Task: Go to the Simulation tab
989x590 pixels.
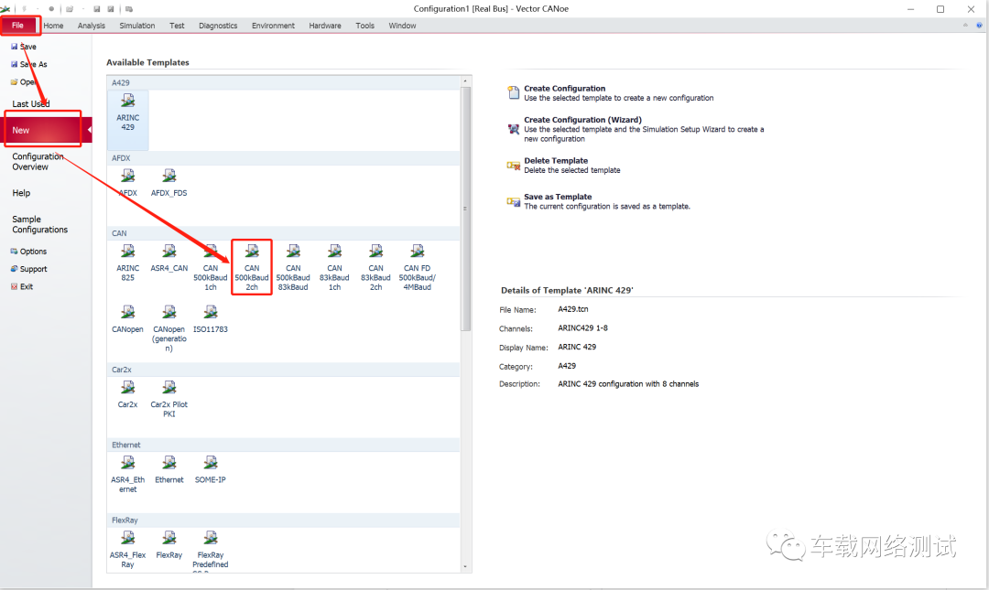Action: [x=136, y=26]
